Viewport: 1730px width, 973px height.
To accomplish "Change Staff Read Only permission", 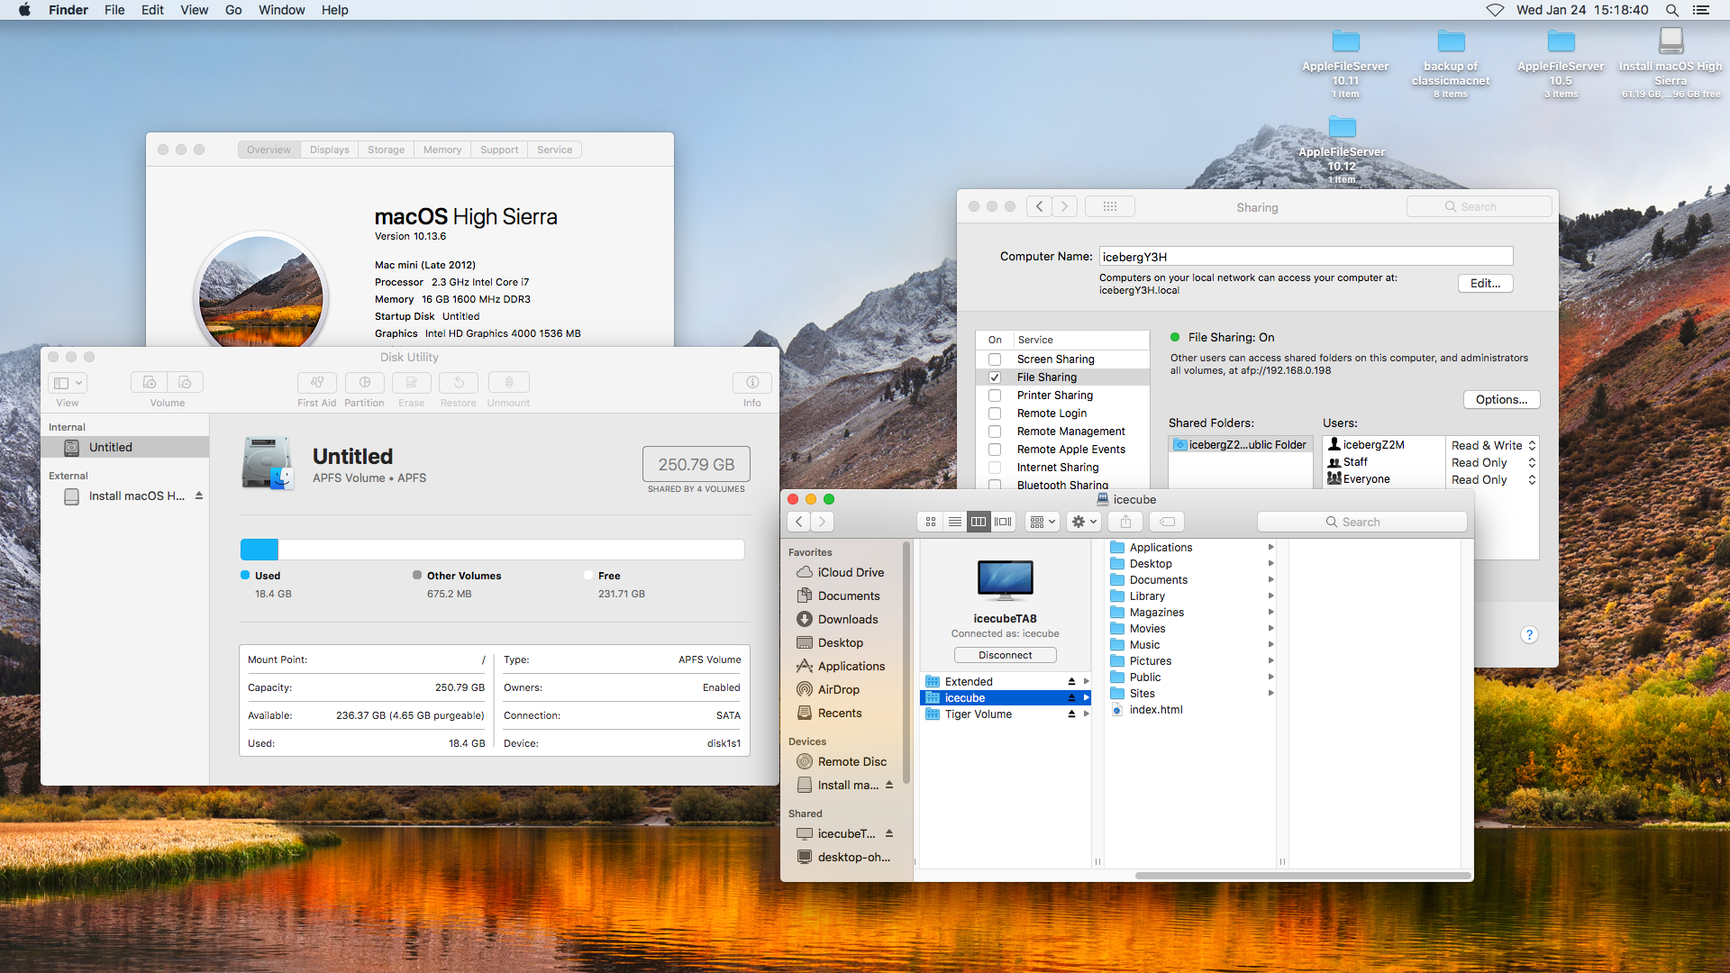I will (1493, 462).
